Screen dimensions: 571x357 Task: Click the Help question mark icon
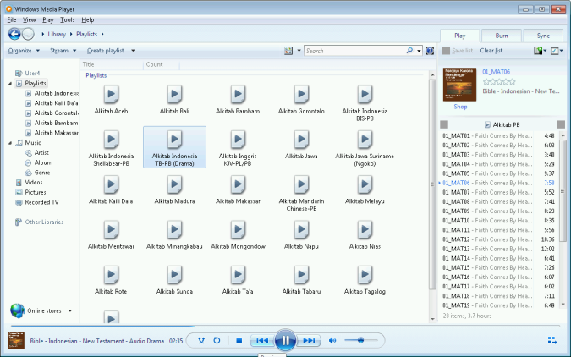coord(430,51)
